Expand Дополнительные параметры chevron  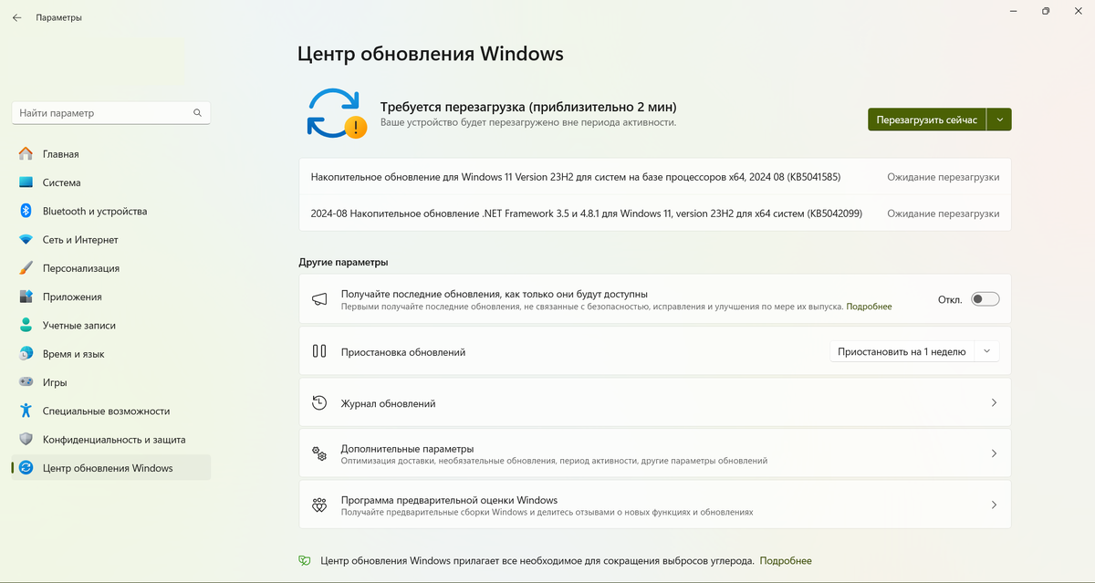(994, 453)
